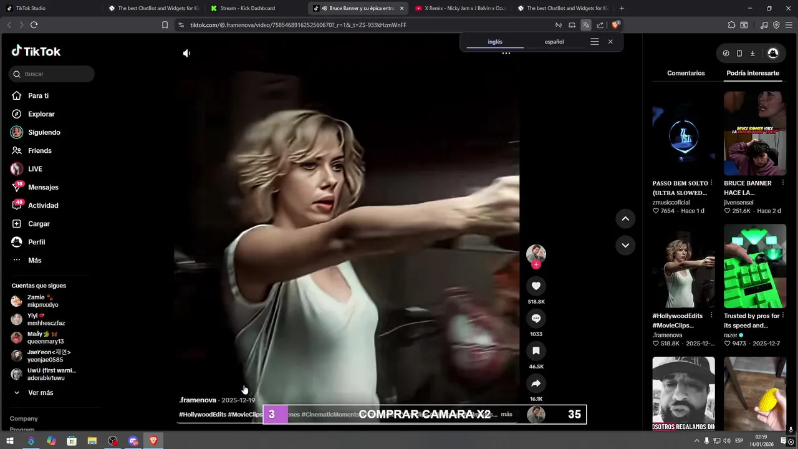Image resolution: width=798 pixels, height=449 pixels.
Task: Expand followed accounts with Ver más
Action: coord(41,393)
